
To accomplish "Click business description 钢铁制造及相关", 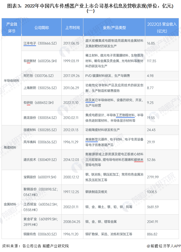I will point(96,192).
